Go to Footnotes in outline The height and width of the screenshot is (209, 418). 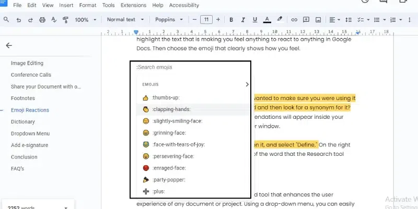(x=22, y=99)
